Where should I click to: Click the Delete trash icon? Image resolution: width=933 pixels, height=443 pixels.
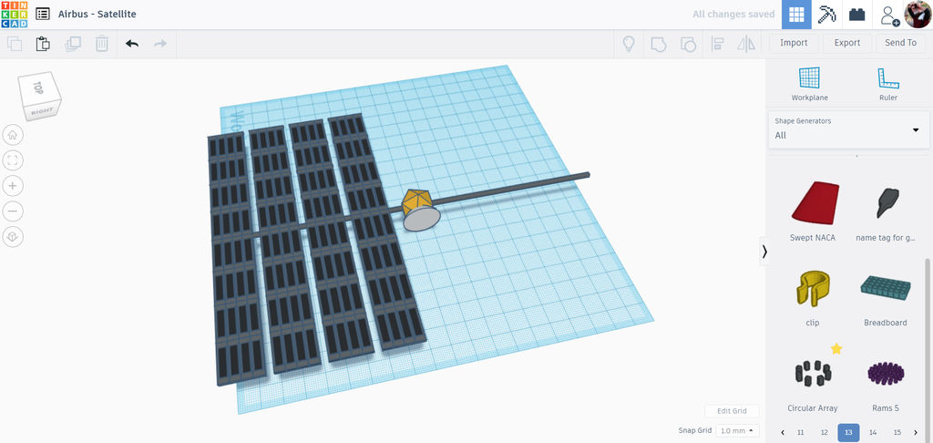pos(102,44)
